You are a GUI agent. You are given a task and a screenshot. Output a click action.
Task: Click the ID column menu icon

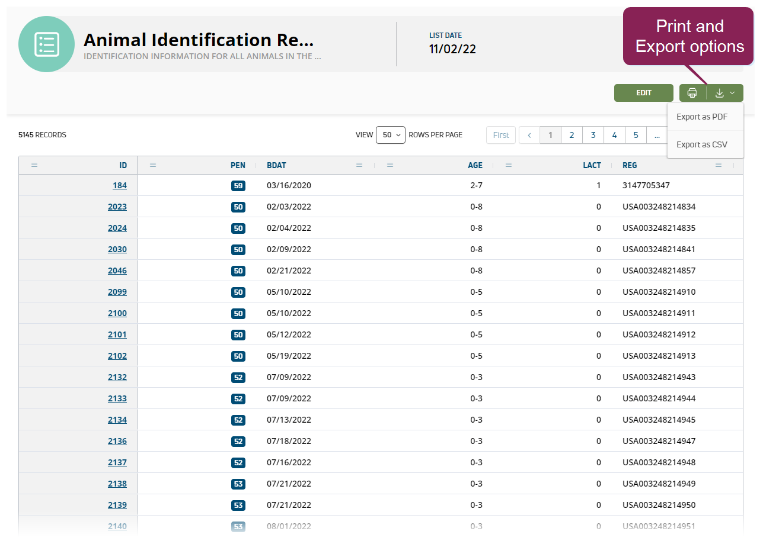click(x=34, y=165)
